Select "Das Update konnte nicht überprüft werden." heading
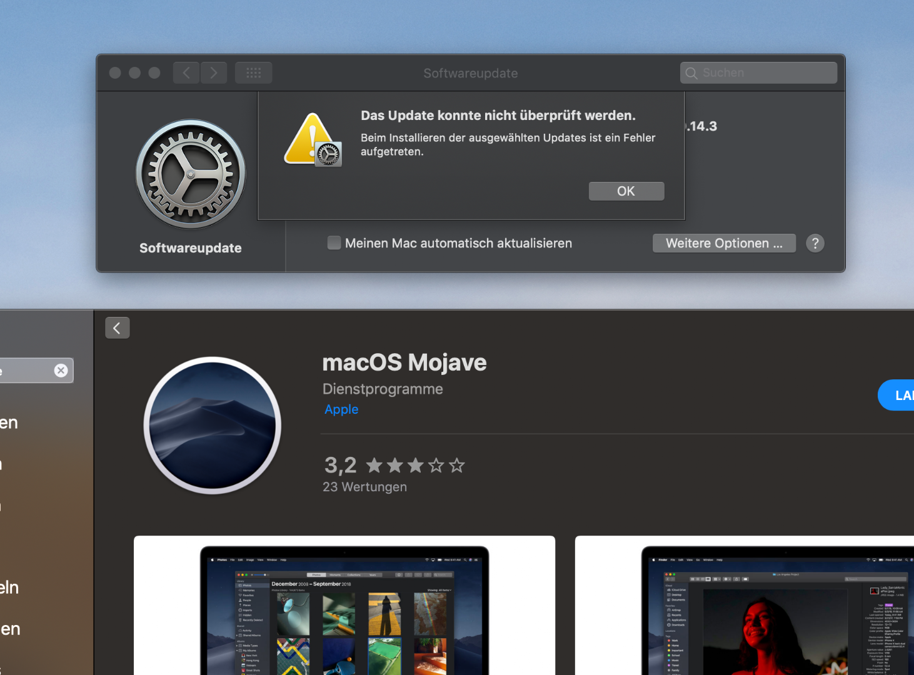Viewport: 914px width, 675px height. 498,116
